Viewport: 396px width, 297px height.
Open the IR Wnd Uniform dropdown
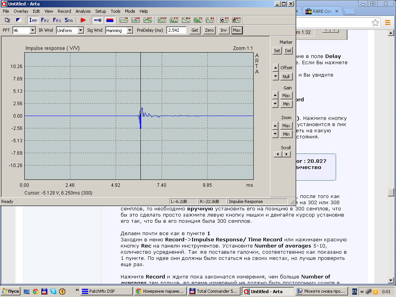pos(80,30)
